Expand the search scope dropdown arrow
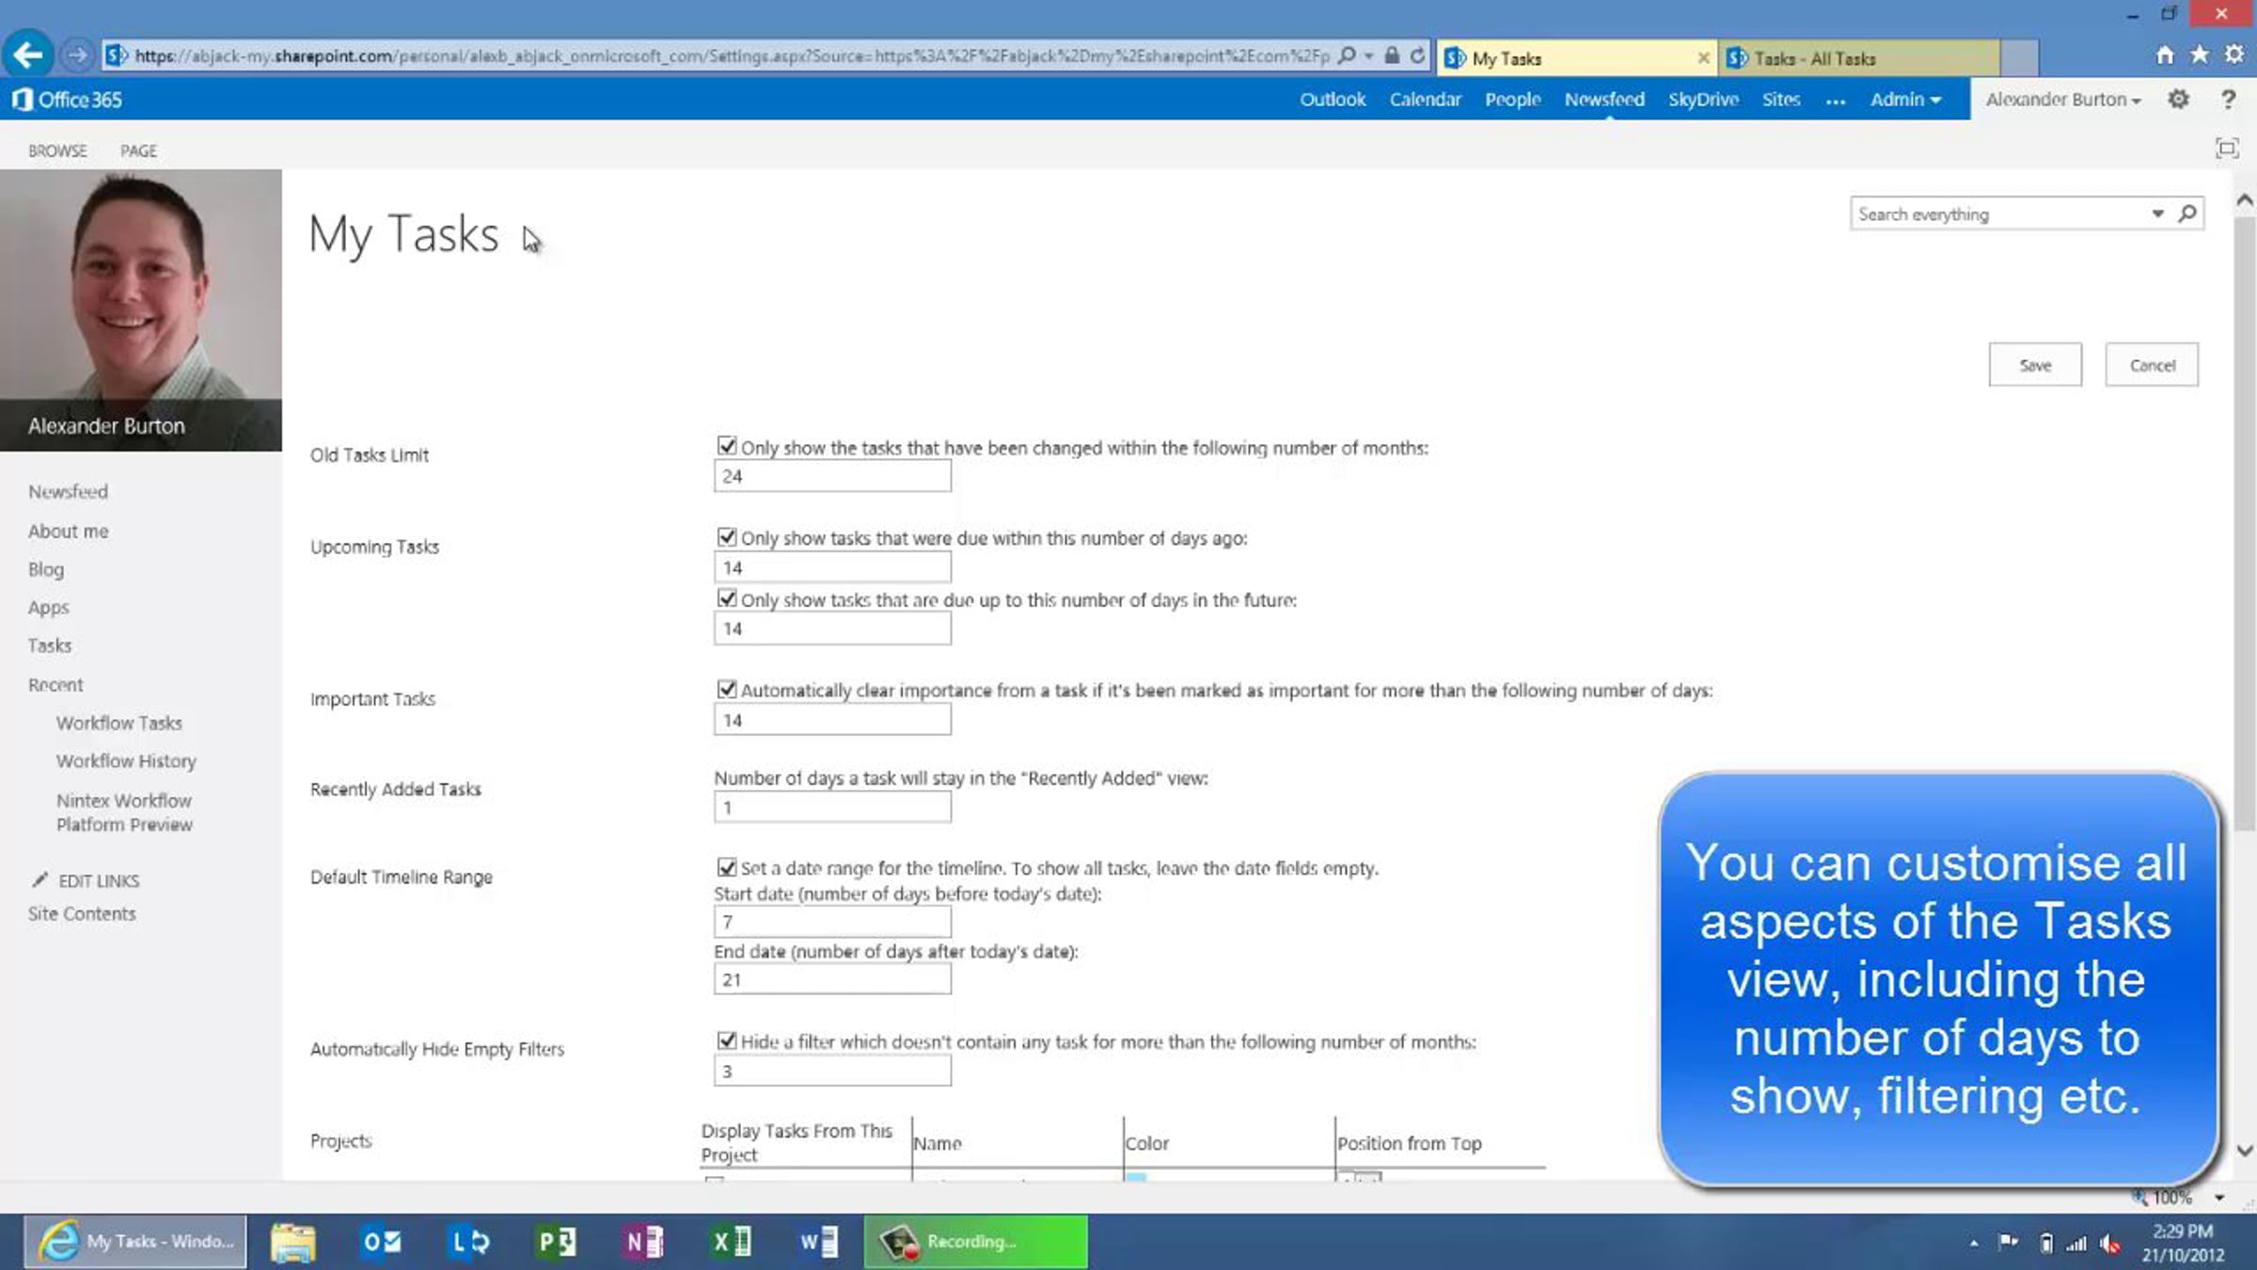This screenshot has height=1270, width=2257. [2157, 214]
